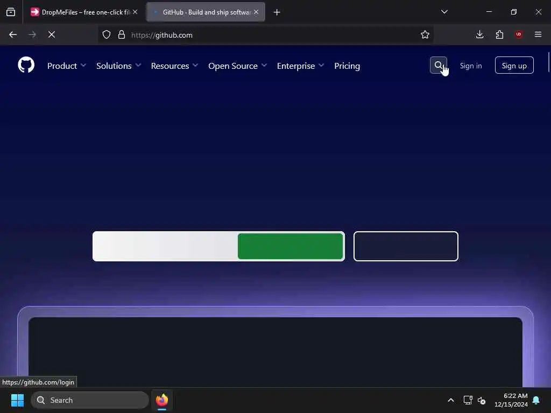Expand the Solutions menu

[x=119, y=66]
